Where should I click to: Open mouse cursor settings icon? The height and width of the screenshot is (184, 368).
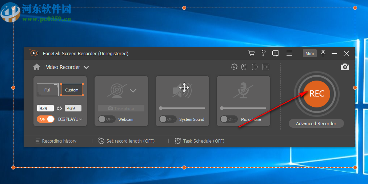pos(244,67)
